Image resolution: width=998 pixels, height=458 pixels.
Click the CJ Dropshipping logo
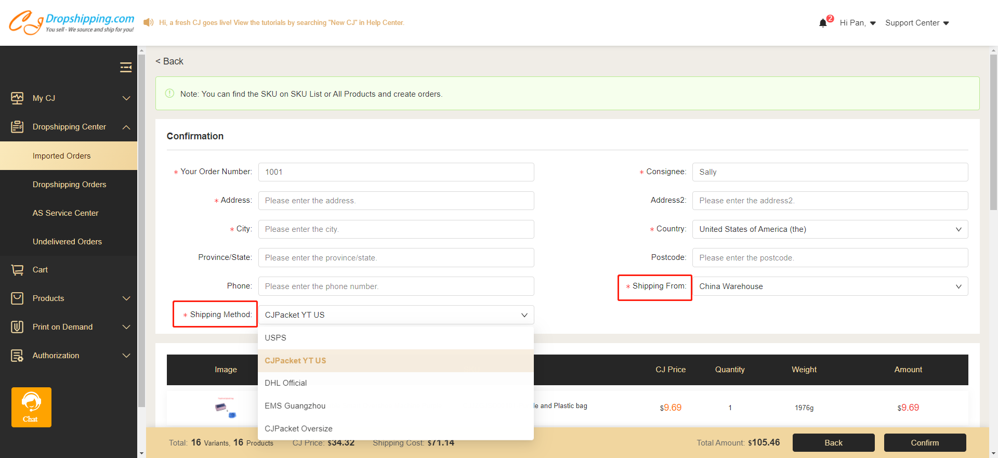71,23
